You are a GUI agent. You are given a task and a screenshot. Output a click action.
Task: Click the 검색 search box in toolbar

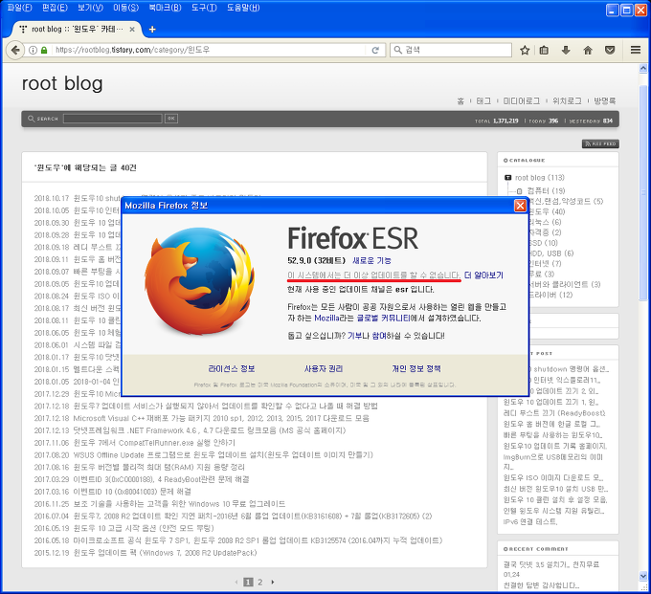(x=451, y=50)
